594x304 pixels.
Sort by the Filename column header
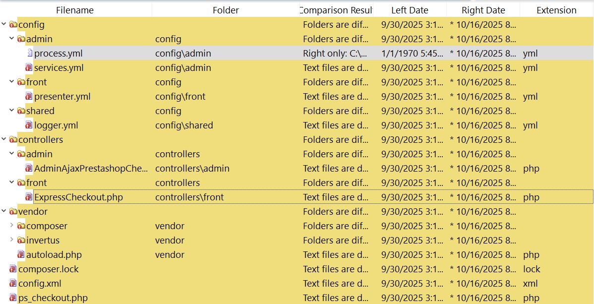[75, 10]
